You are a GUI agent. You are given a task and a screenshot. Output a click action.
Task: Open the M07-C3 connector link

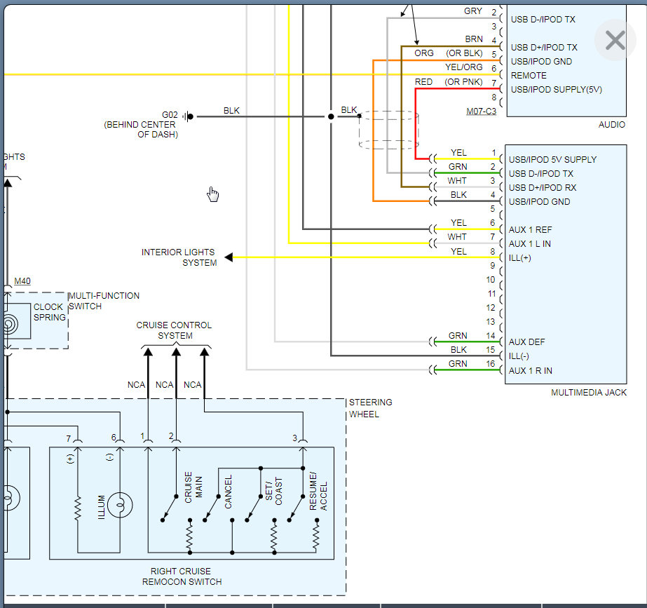click(x=481, y=112)
